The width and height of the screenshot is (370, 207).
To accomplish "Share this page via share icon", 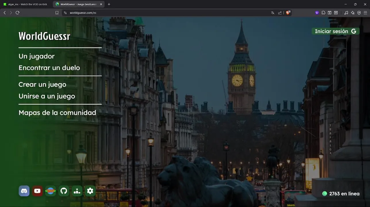I will (280, 13).
